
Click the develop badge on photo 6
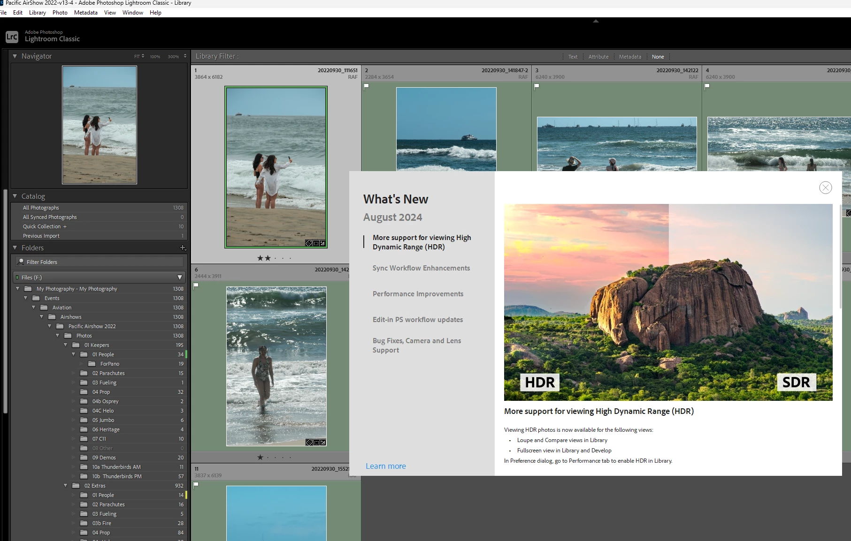coord(322,443)
